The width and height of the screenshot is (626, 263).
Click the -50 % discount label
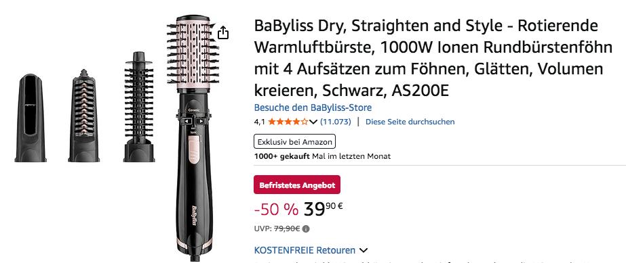276,208
